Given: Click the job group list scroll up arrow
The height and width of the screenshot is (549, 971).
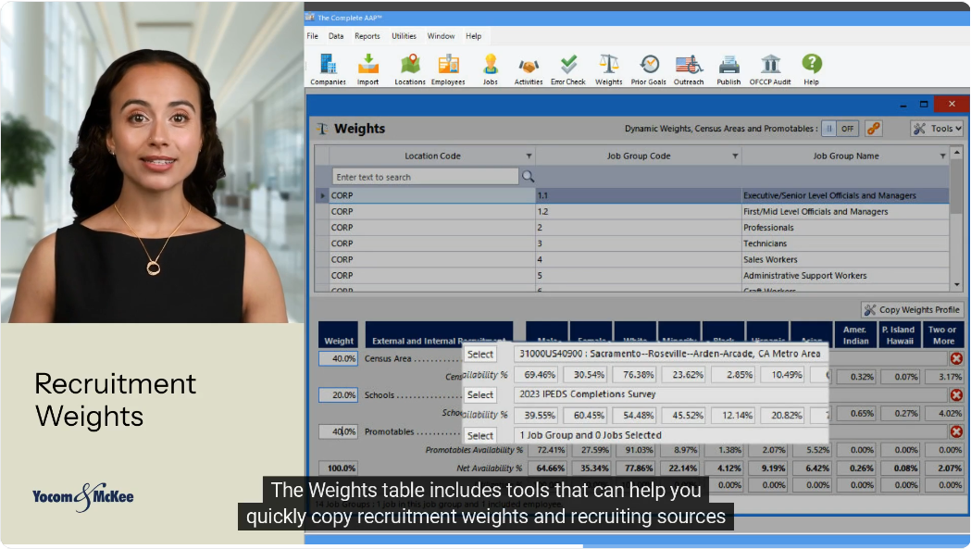Looking at the screenshot, I should [957, 153].
